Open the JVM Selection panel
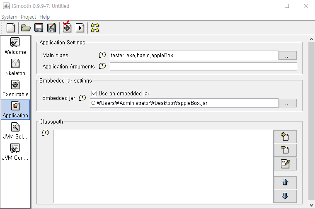Screen dimensions: 315x209 click(15, 131)
